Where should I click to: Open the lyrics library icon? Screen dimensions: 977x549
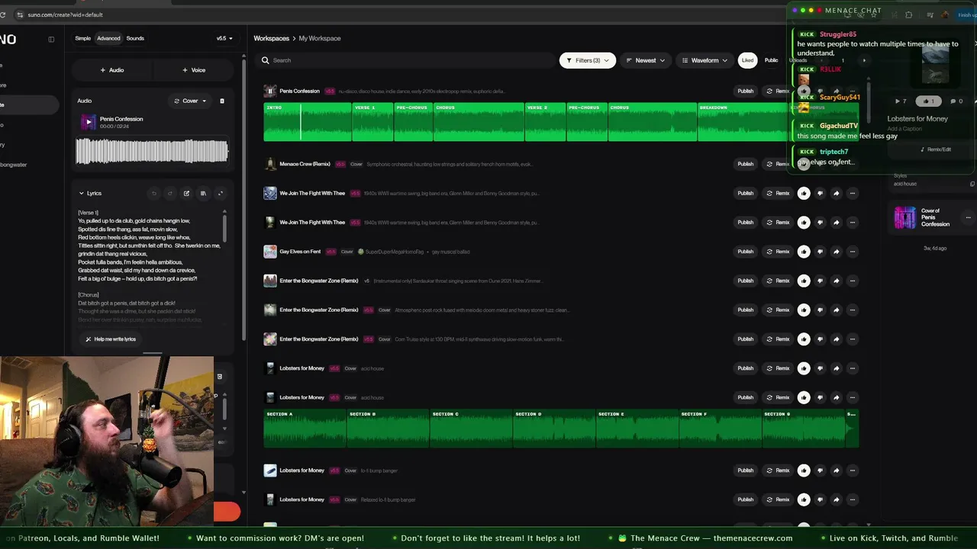coord(203,194)
